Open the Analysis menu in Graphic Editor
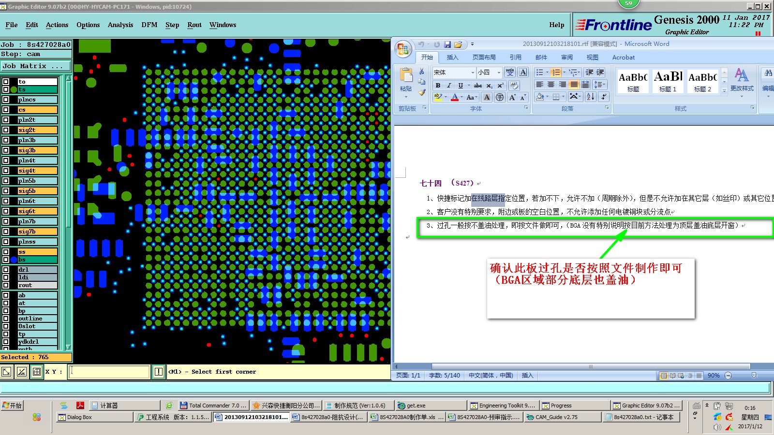The height and width of the screenshot is (435, 774). tap(120, 25)
